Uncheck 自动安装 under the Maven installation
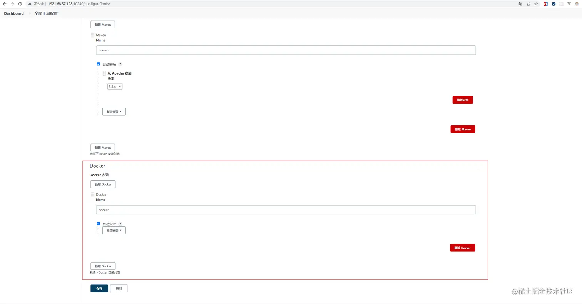582x304 pixels. click(99, 64)
